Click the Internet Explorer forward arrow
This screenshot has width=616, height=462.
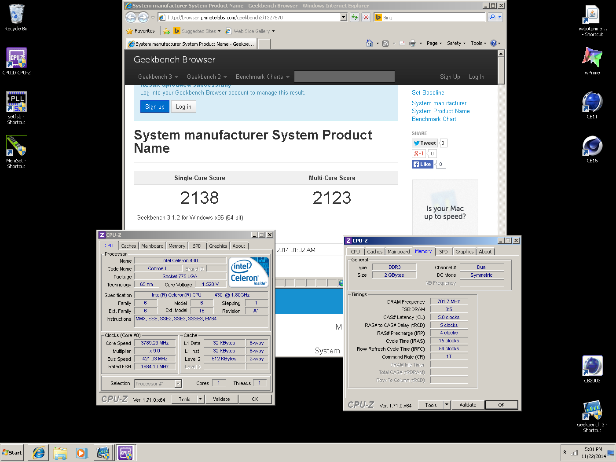[143, 17]
